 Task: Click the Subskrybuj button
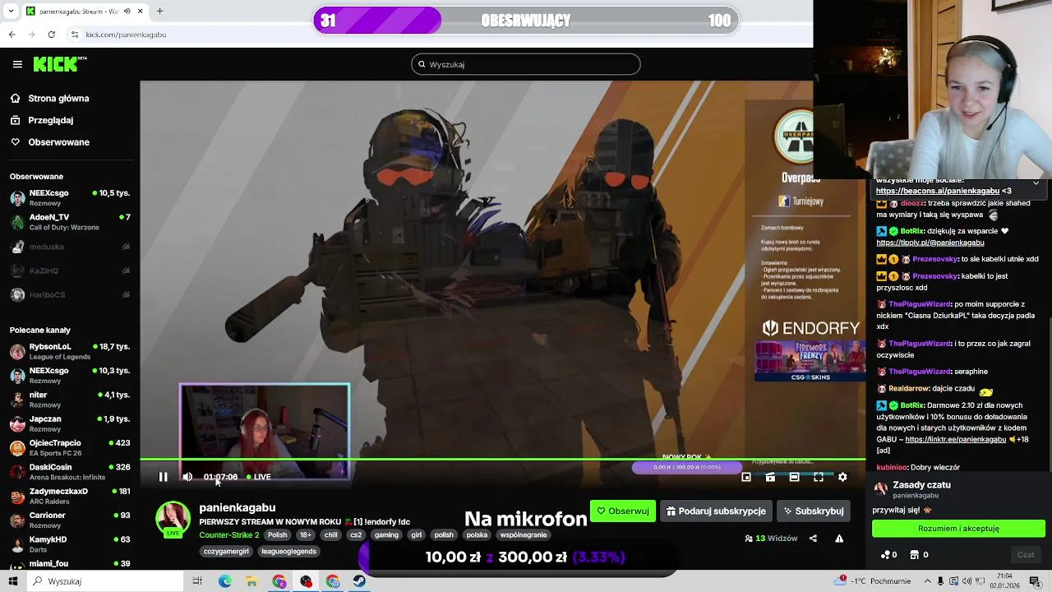tap(814, 511)
